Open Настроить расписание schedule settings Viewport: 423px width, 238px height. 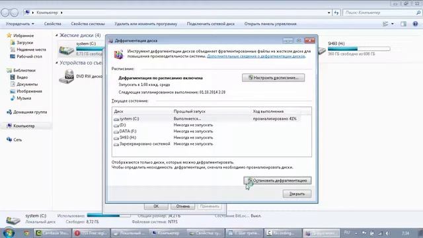(x=273, y=78)
